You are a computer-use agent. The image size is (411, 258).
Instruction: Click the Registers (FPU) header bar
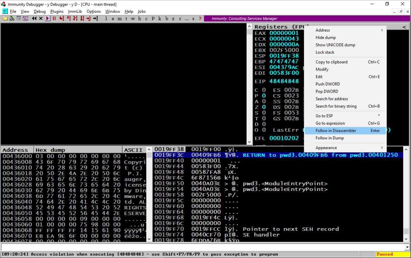tap(278, 27)
